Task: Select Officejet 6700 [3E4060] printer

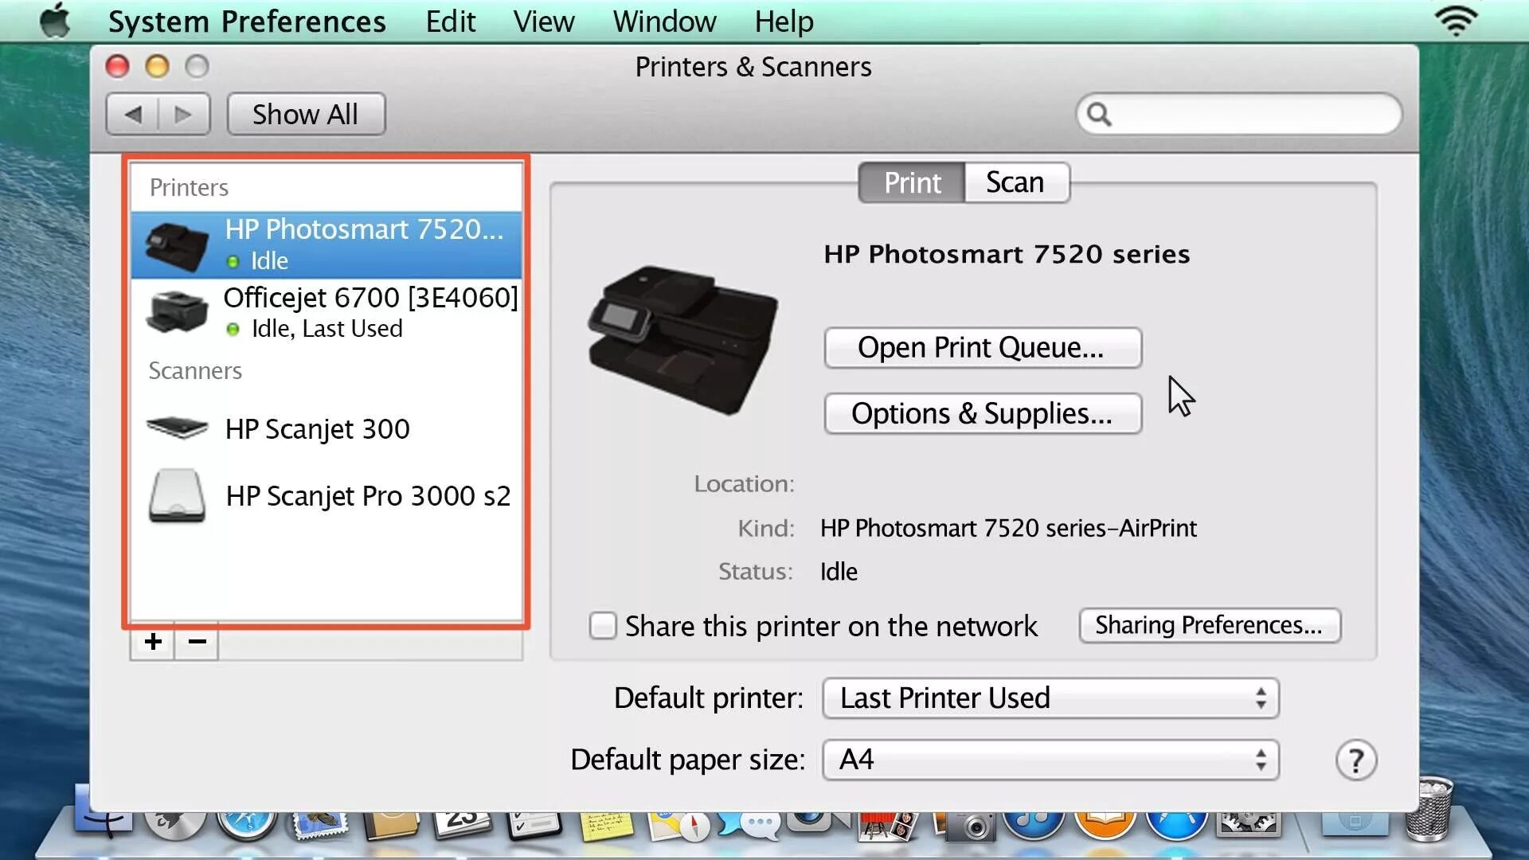Action: [x=327, y=312]
